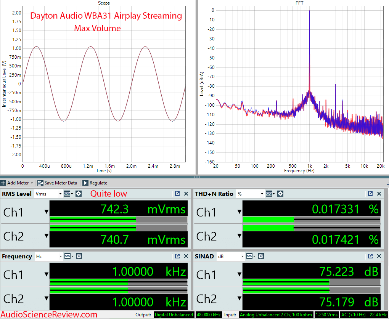This screenshot has height=319, width=389.
Task: Open settings gear in Frequency meter
Action: pos(79,256)
